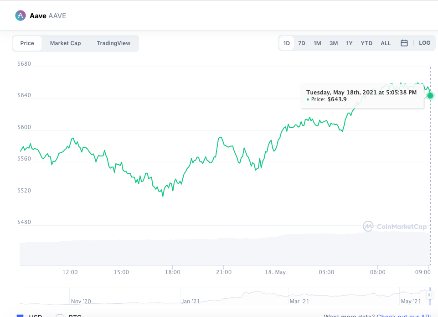Toggle LOG scale on chart
The width and height of the screenshot is (438, 317).
(x=425, y=43)
